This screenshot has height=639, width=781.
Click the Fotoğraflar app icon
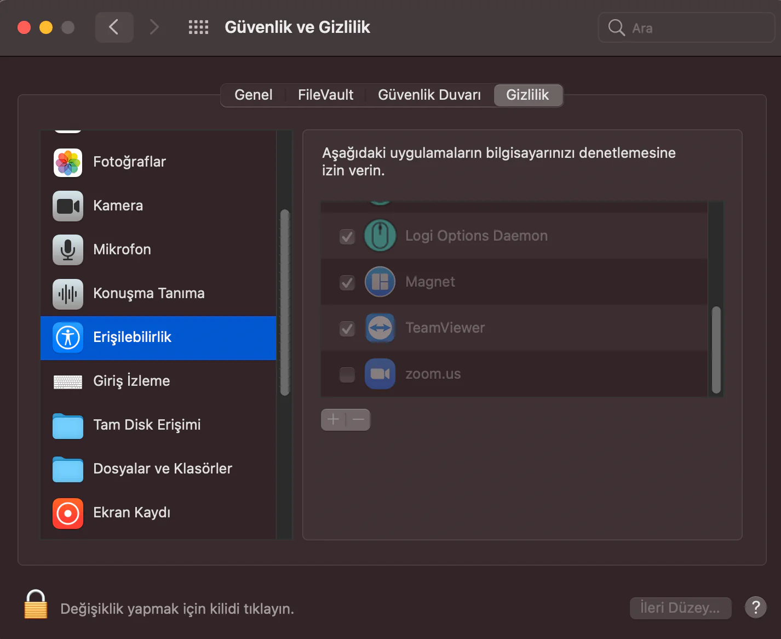(x=68, y=162)
